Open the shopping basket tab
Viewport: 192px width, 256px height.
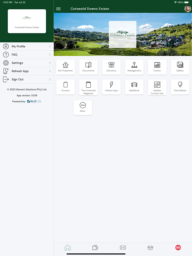(x=150, y=248)
